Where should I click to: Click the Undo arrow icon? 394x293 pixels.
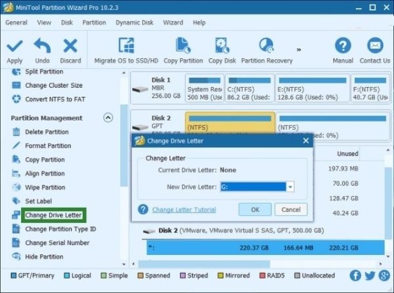(x=42, y=46)
